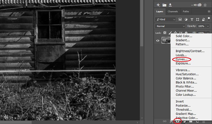
Task: Choose Curves... from the adjustment menu
Action: [181, 59]
